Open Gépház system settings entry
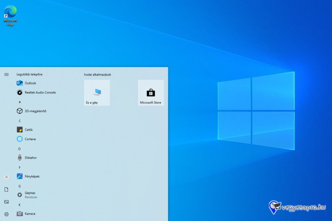Image resolution: width=332 pixels, height=221 pixels. pyautogui.click(x=30, y=194)
